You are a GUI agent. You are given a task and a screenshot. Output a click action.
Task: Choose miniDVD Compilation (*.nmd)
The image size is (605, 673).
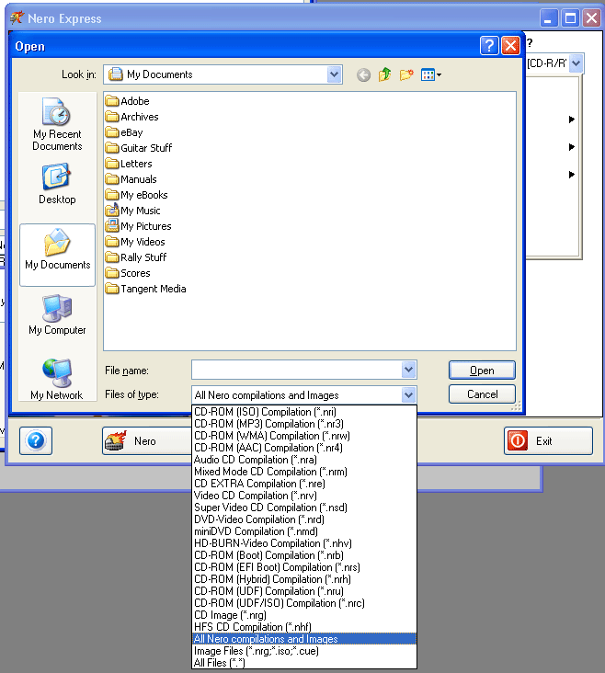304,531
